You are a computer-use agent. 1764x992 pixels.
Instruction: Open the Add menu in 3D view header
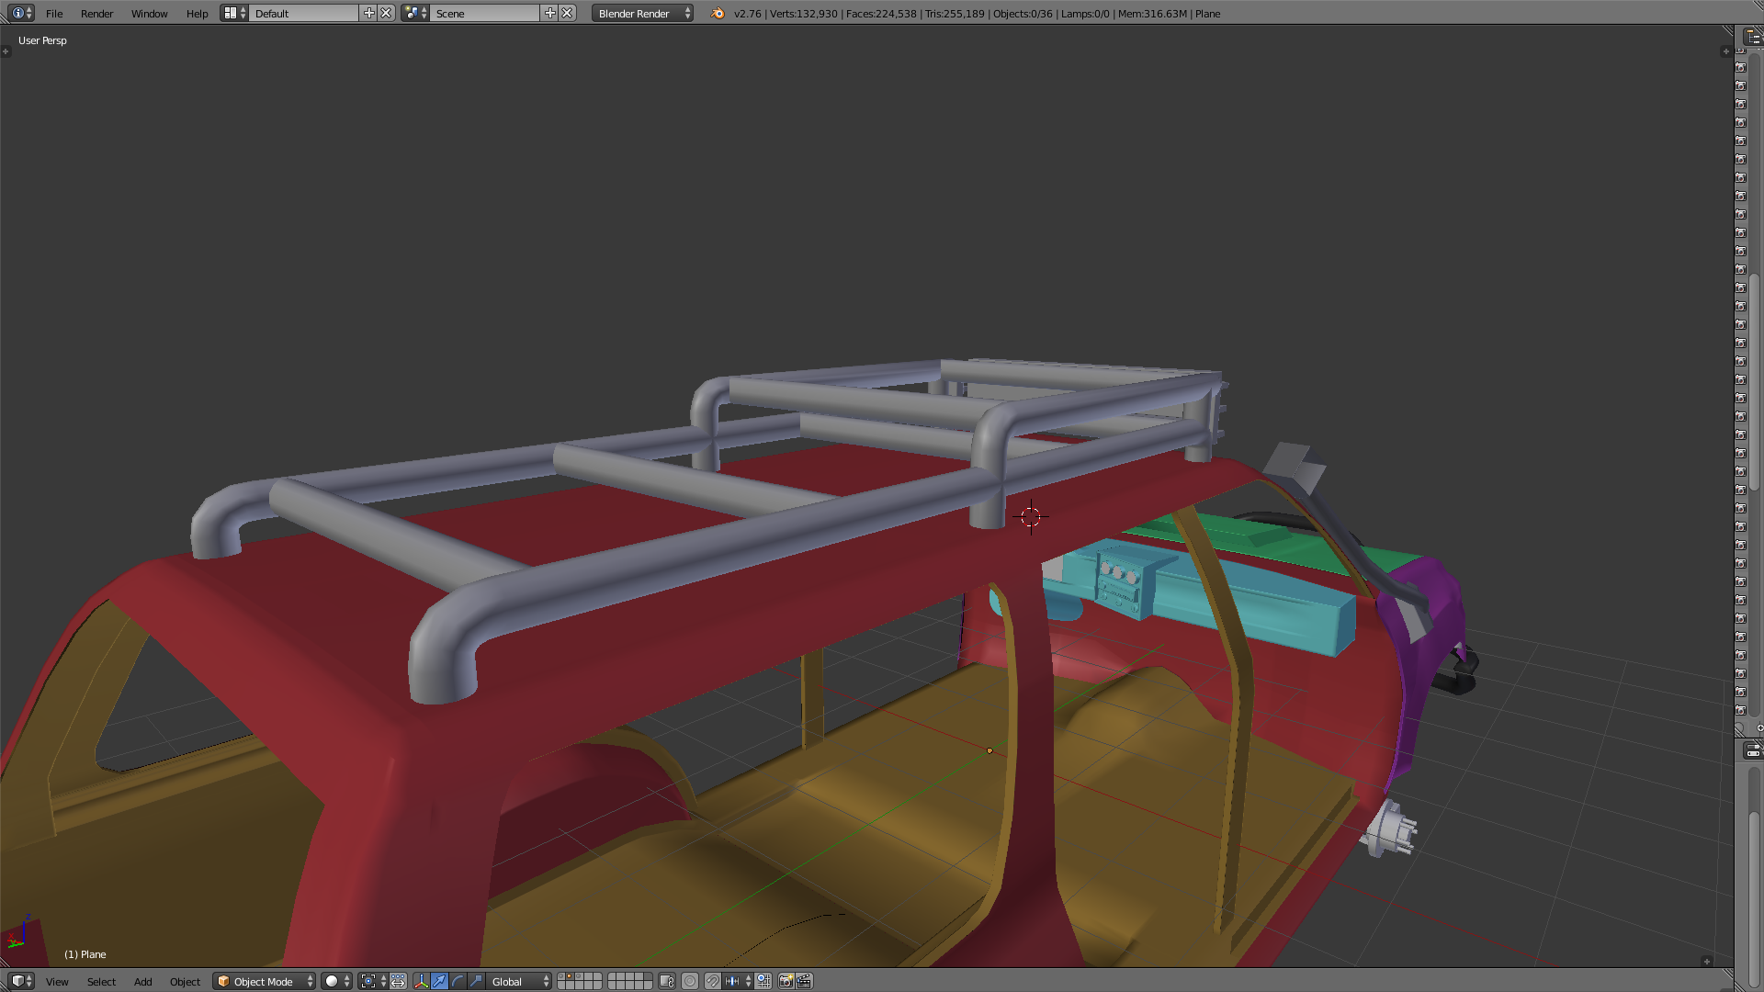pos(142,981)
